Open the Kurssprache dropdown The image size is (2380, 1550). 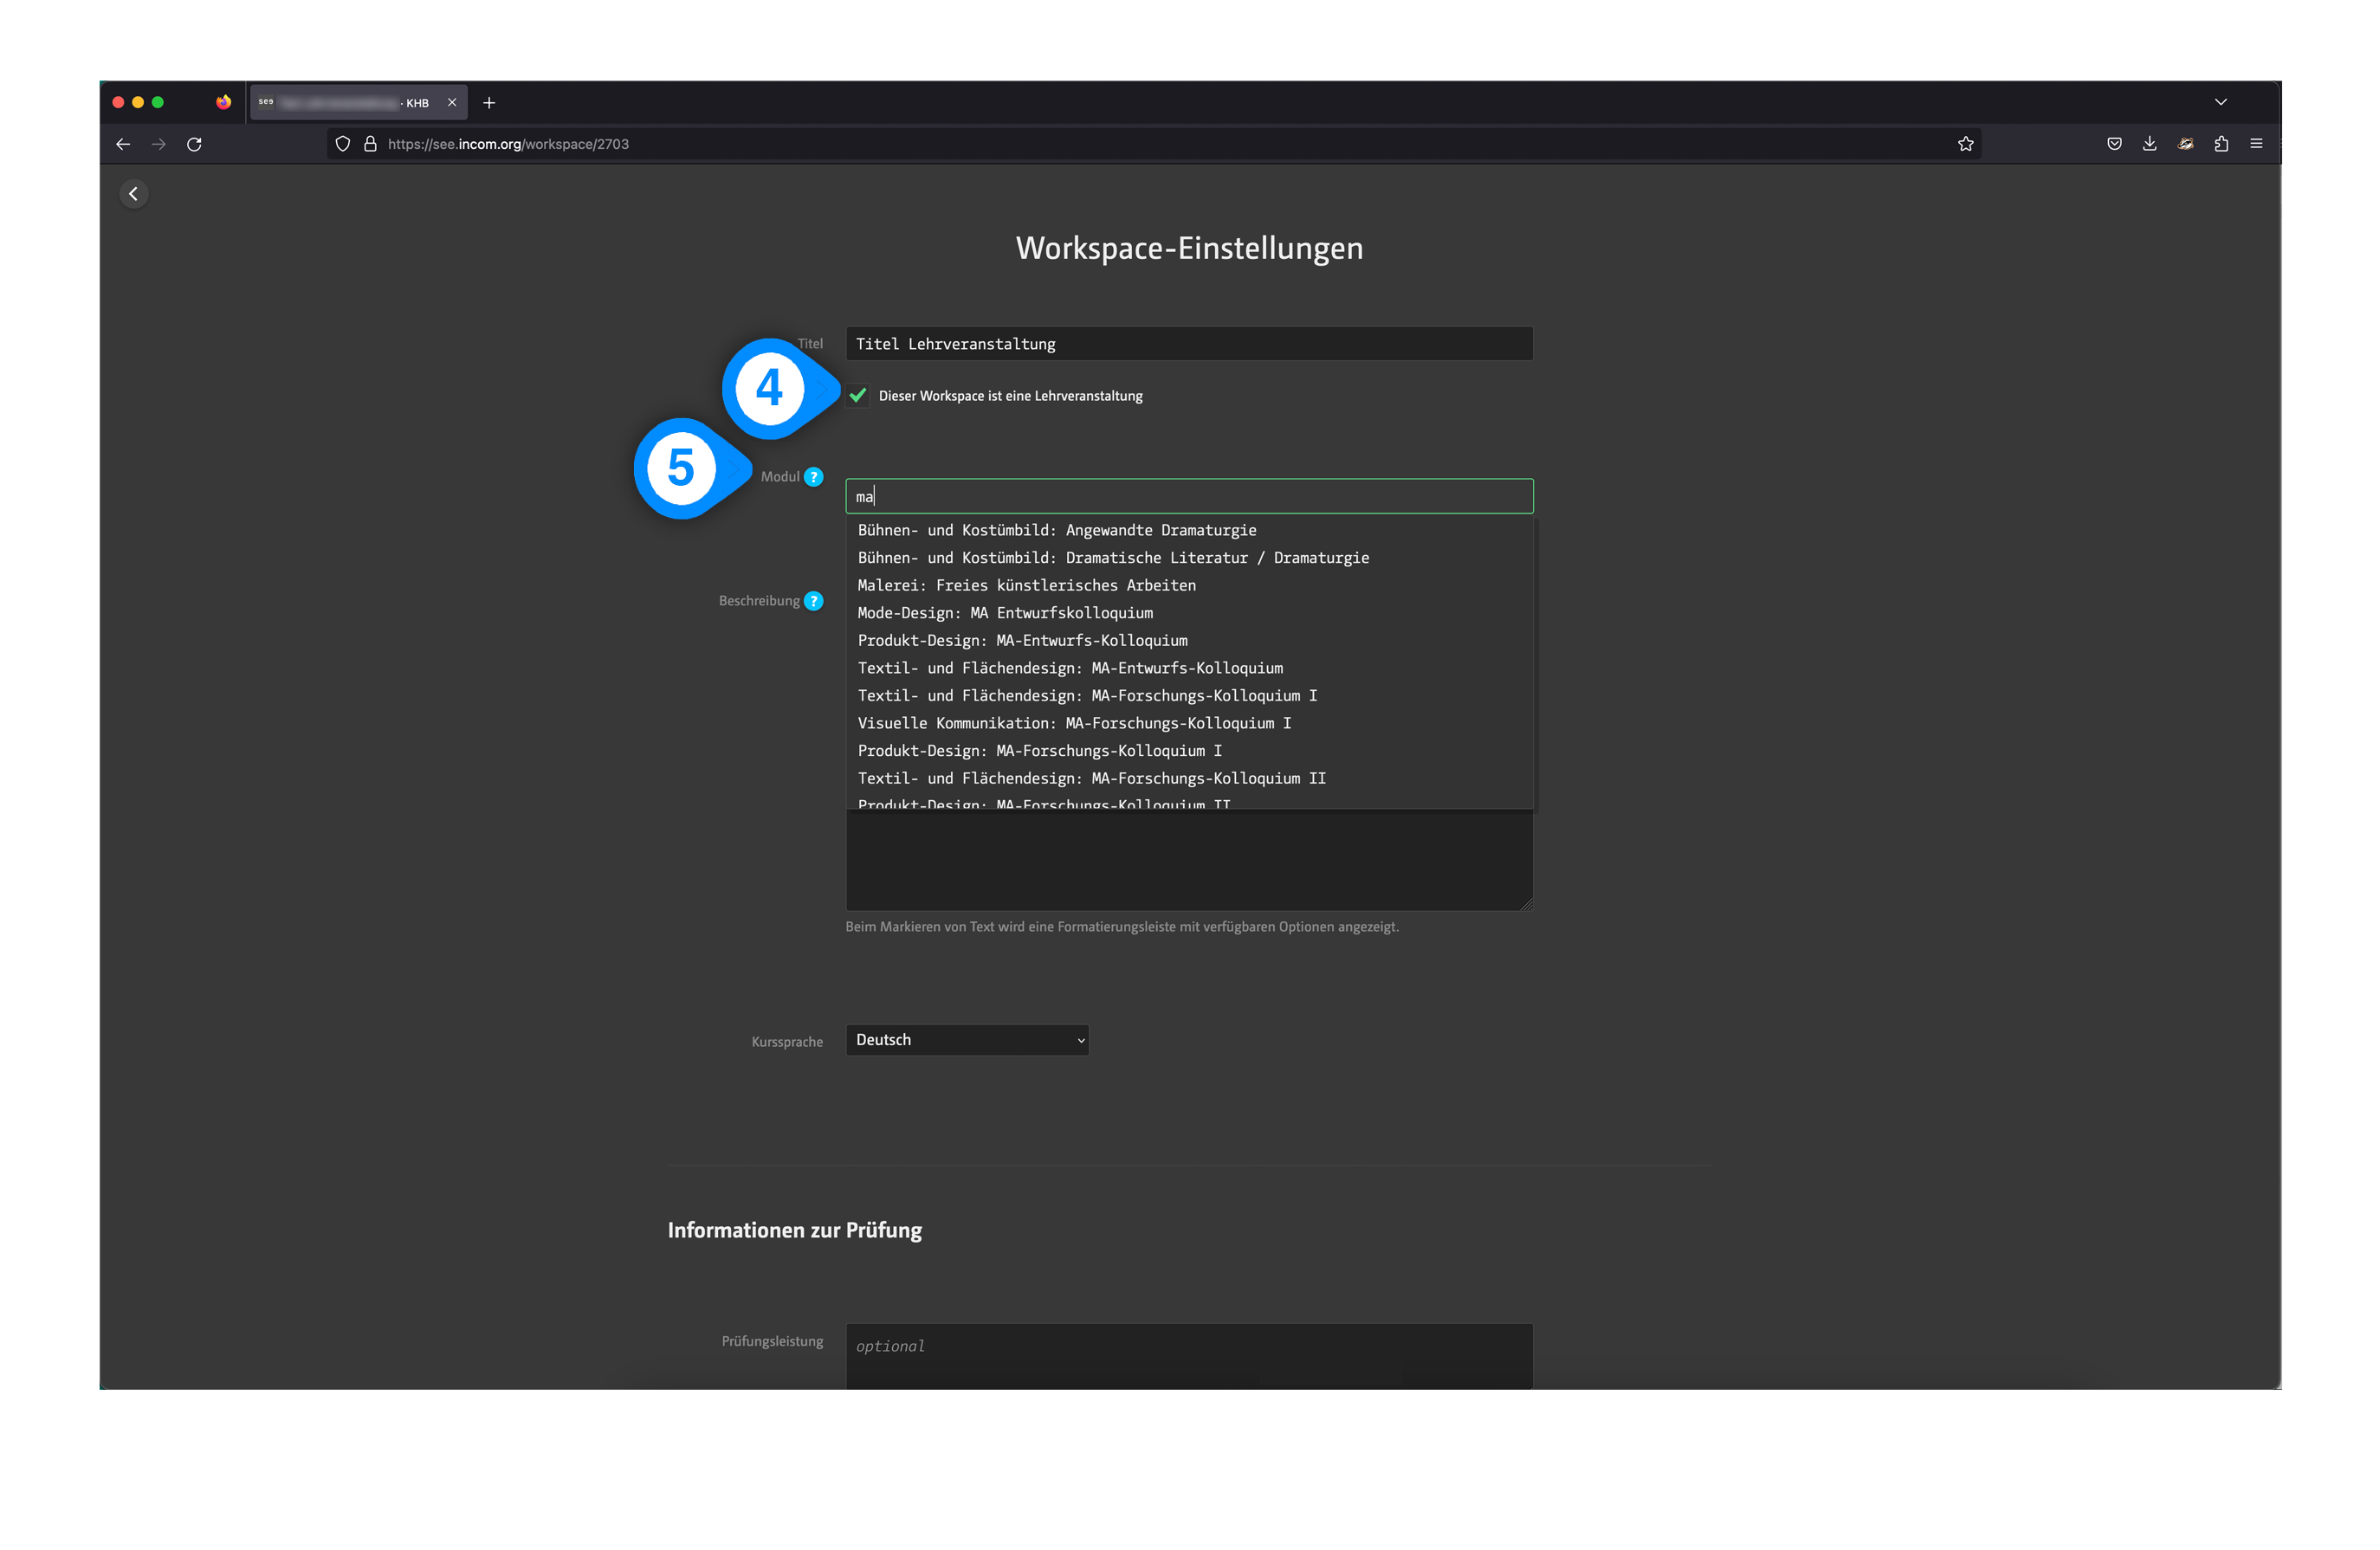tap(967, 1040)
